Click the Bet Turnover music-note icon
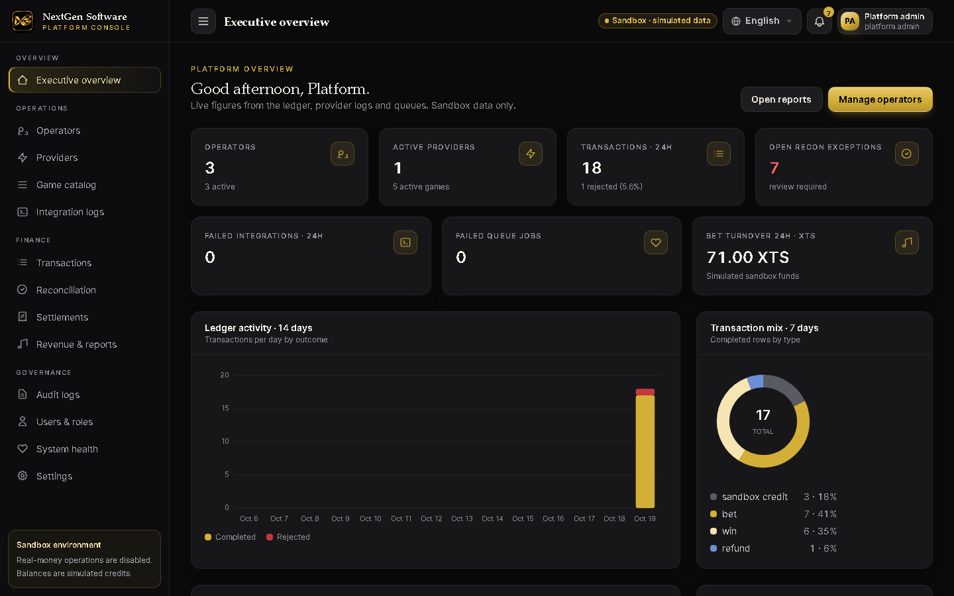This screenshot has width=954, height=596. [907, 242]
